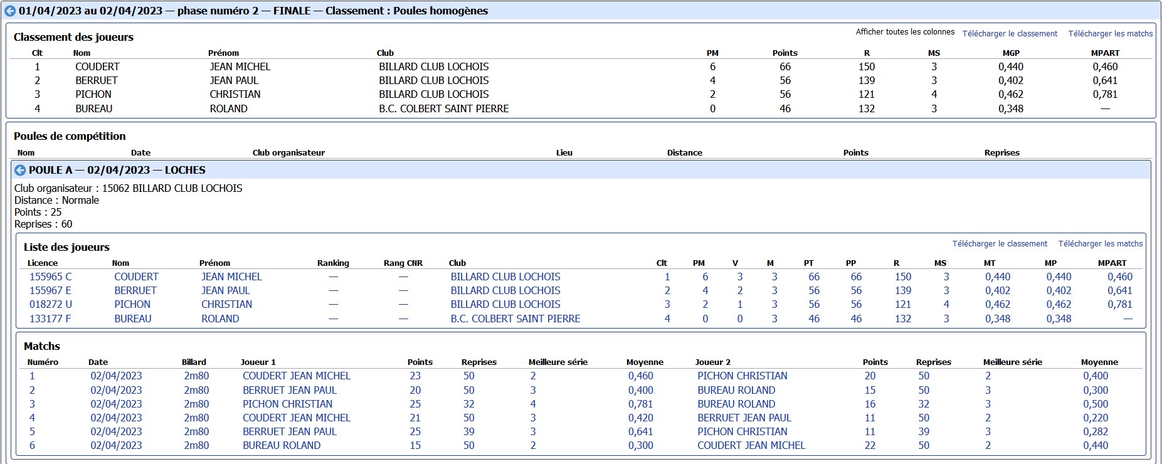
Task: Click match number 2 in the Matchs table
Action: point(32,390)
